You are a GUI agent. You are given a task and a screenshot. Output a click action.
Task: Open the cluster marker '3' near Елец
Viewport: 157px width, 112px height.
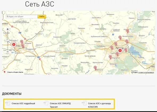click(x=14, y=45)
